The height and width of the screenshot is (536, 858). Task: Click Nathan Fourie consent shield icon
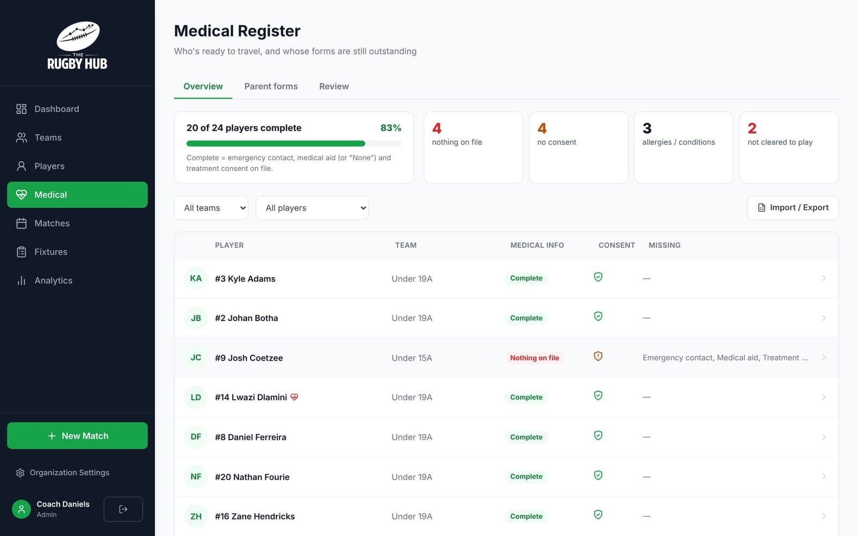pyautogui.click(x=598, y=475)
